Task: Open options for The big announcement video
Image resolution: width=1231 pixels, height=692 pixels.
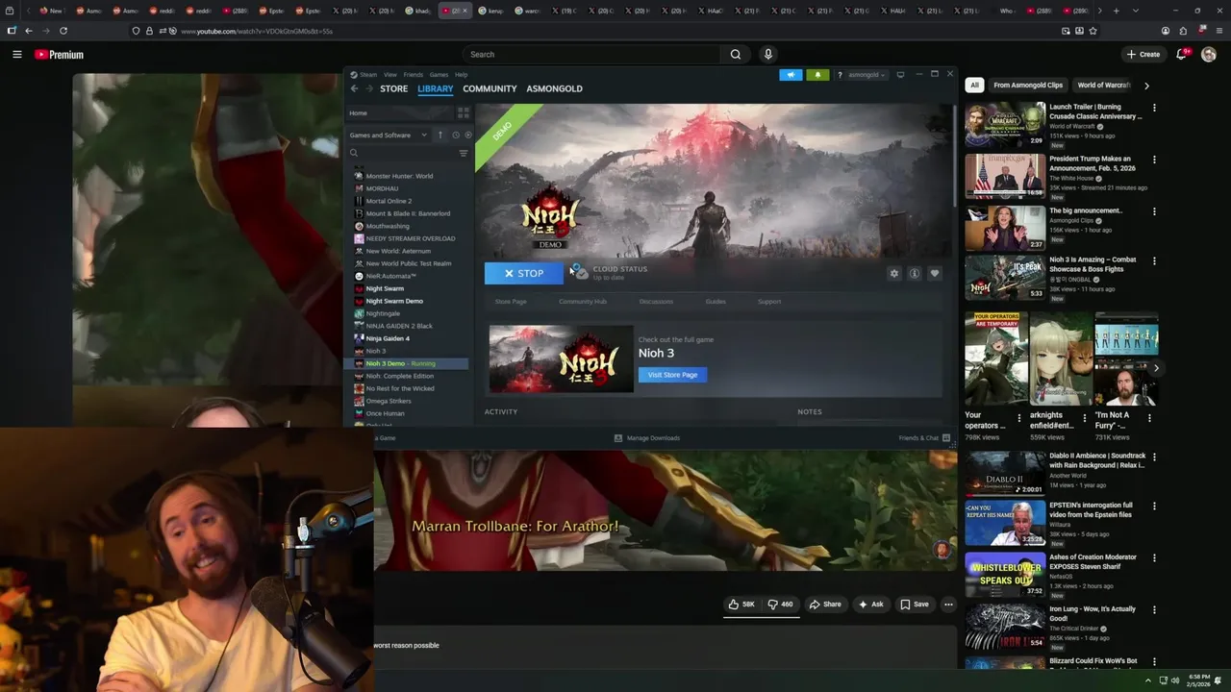Action: pos(1154,211)
